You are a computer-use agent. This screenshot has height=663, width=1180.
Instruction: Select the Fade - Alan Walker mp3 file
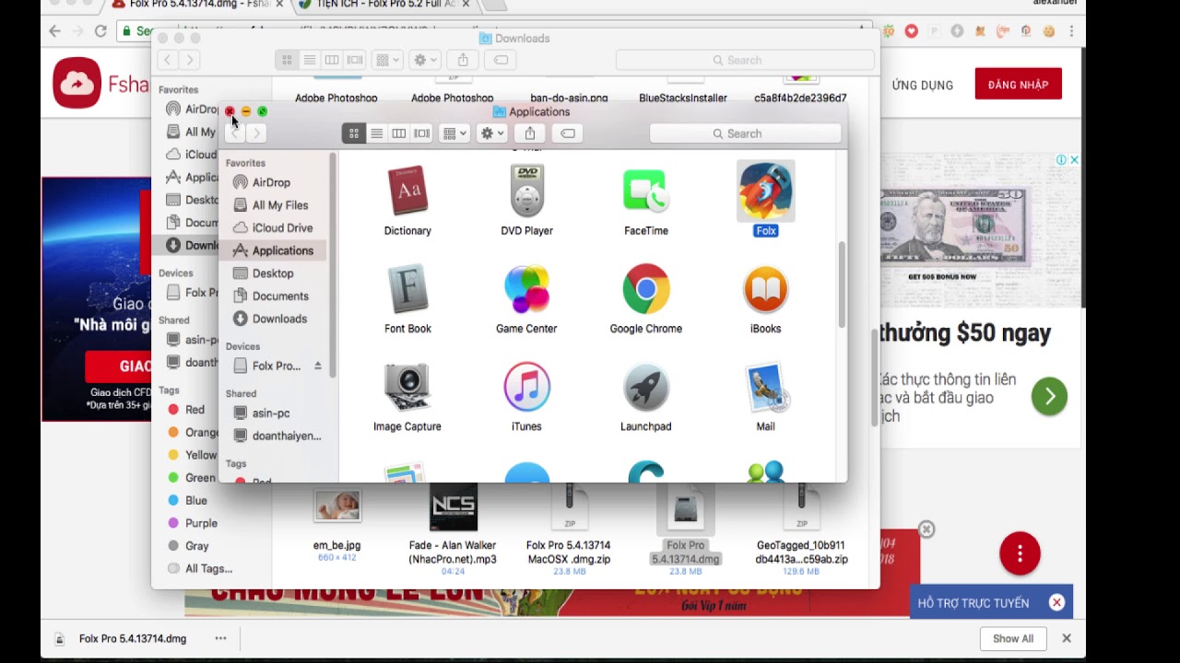[x=453, y=506]
